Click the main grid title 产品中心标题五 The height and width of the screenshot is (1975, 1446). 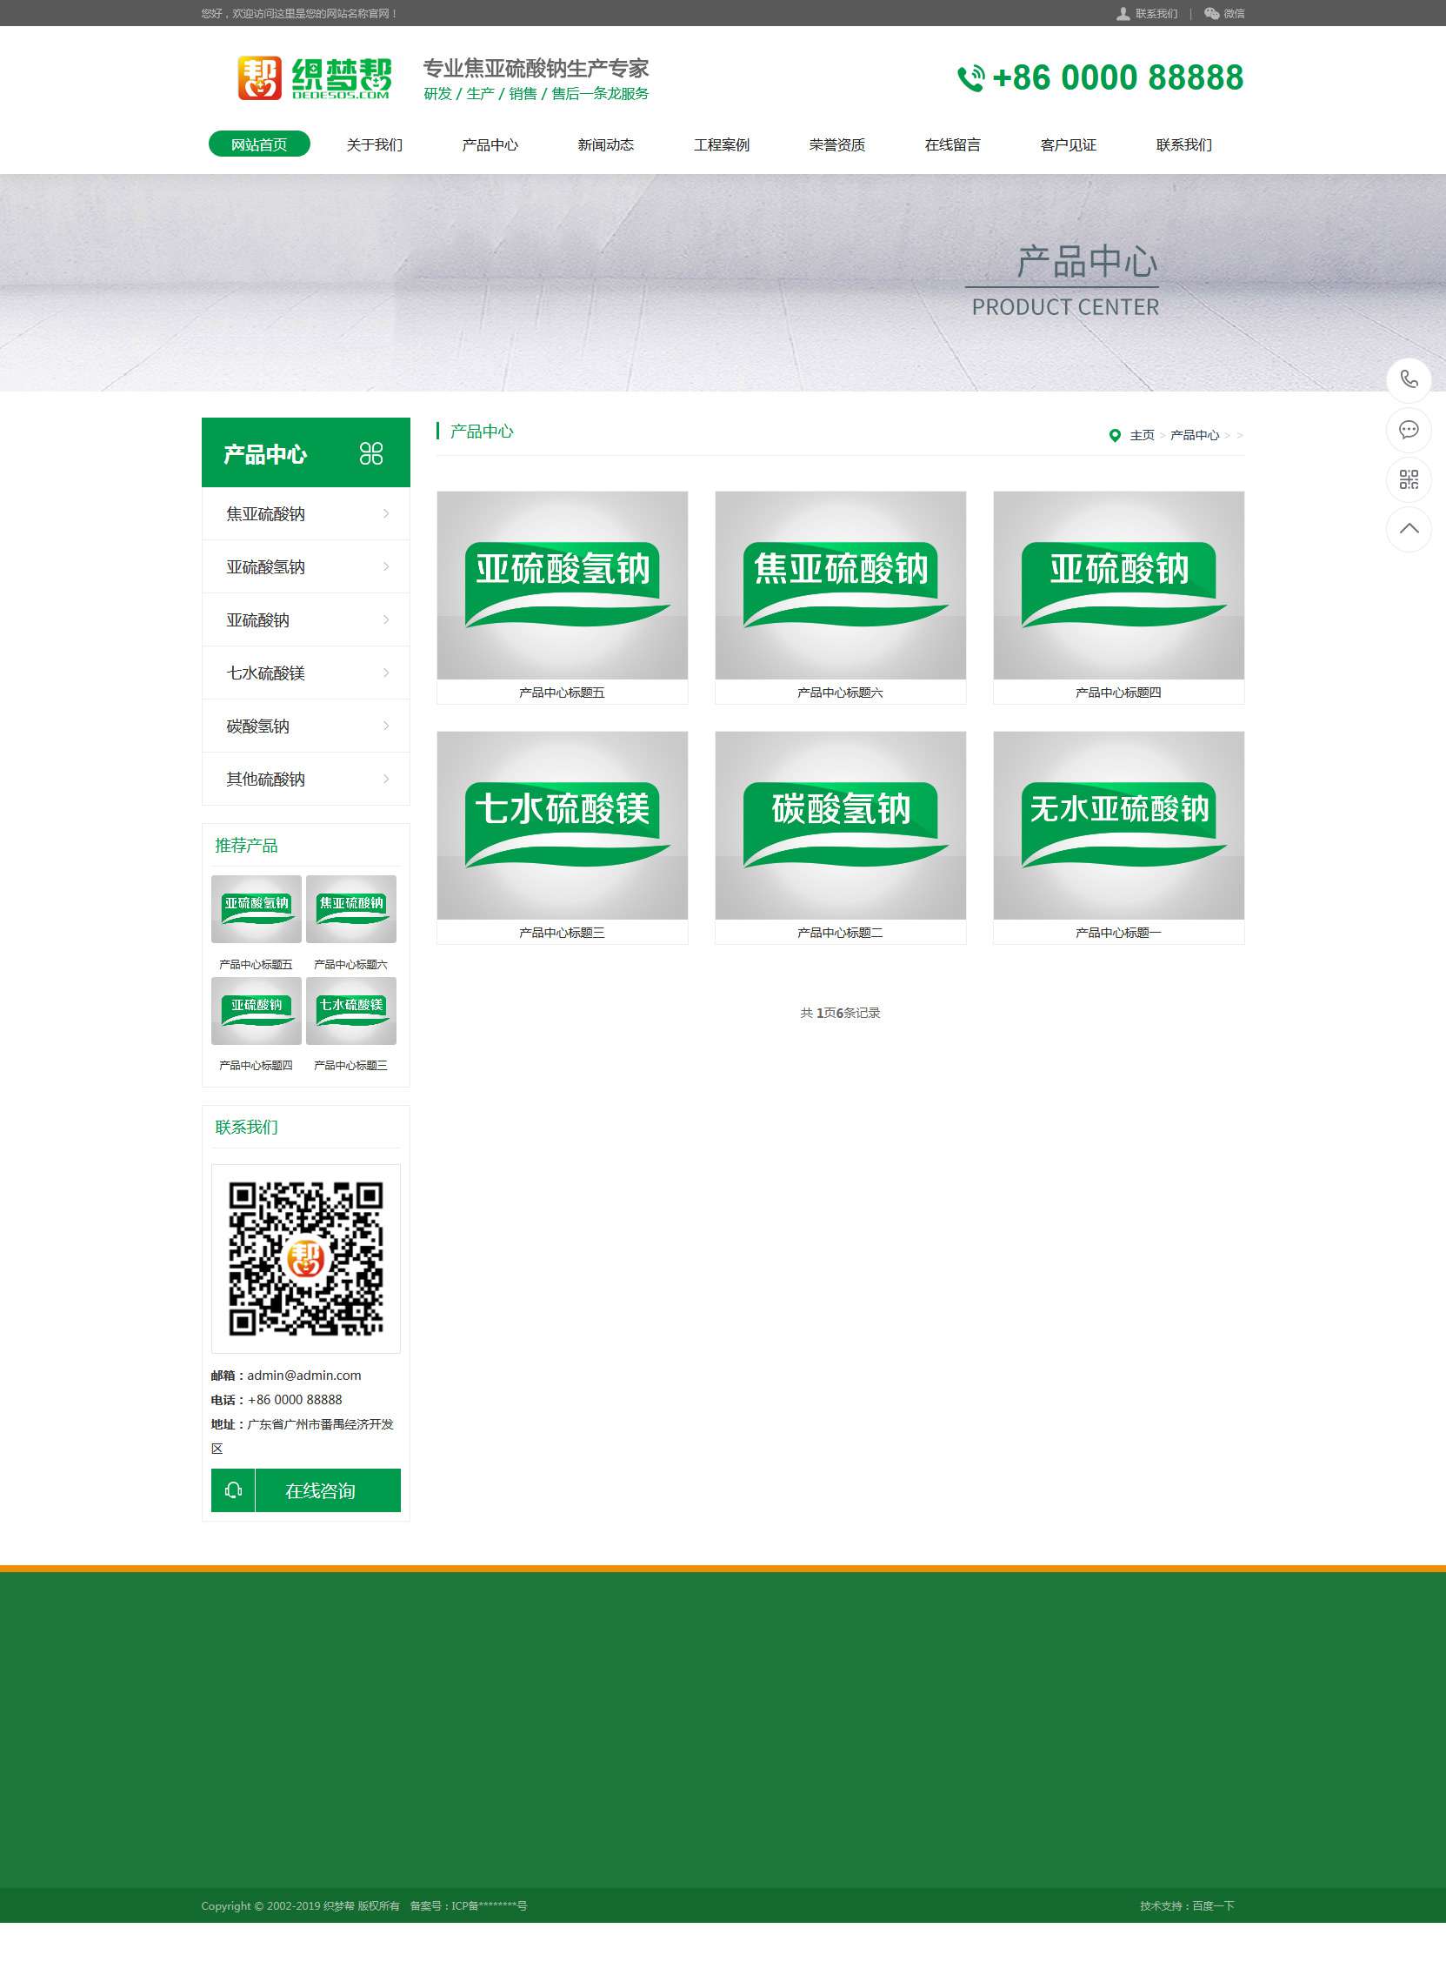pyautogui.click(x=562, y=692)
